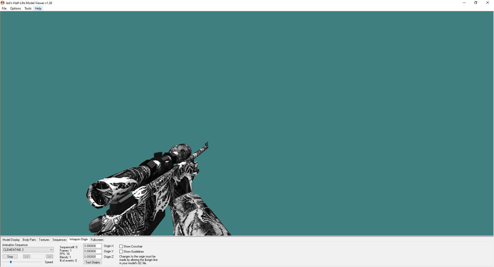Stop the animation playback

(x=10, y=256)
